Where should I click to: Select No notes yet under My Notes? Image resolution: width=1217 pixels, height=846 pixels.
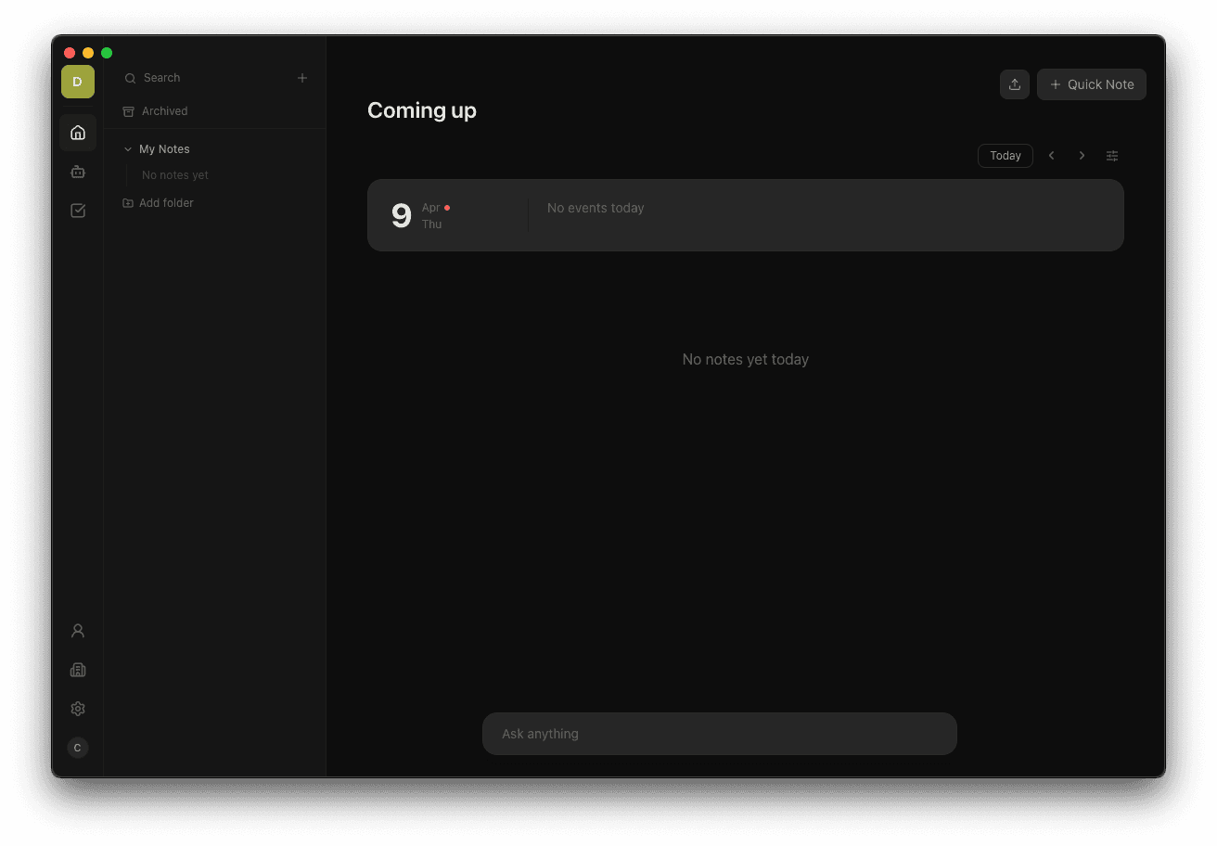[x=174, y=174]
